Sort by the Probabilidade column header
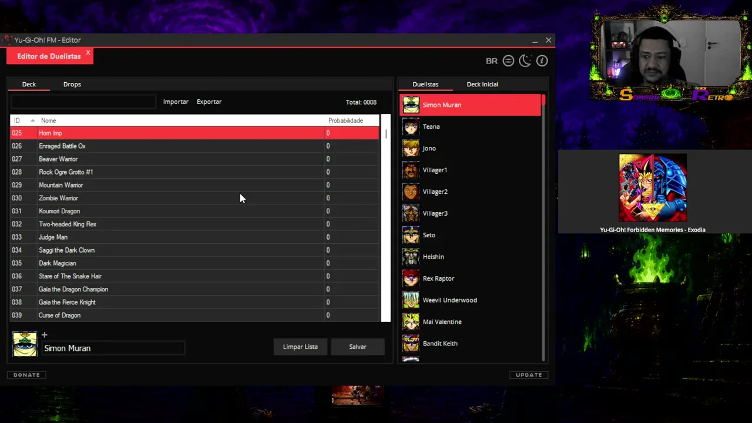 point(351,120)
